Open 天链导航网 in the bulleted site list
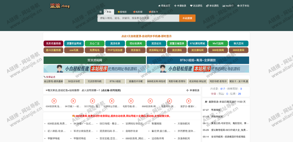 (x=184, y=124)
